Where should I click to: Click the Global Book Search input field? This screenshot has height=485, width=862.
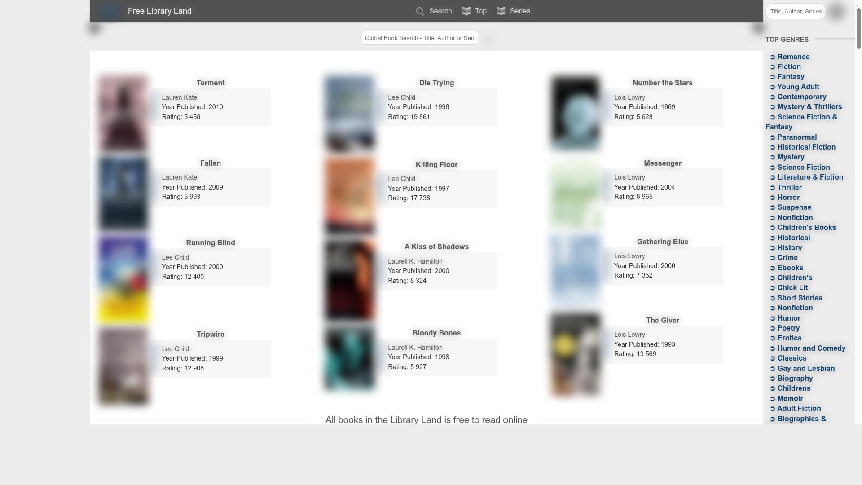[x=420, y=38]
